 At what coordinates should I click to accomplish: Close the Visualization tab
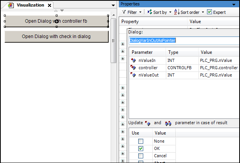(x=49, y=5)
